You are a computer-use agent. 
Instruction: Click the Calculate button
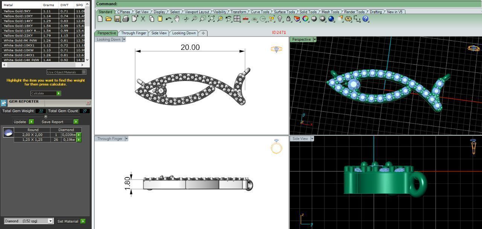point(46,93)
